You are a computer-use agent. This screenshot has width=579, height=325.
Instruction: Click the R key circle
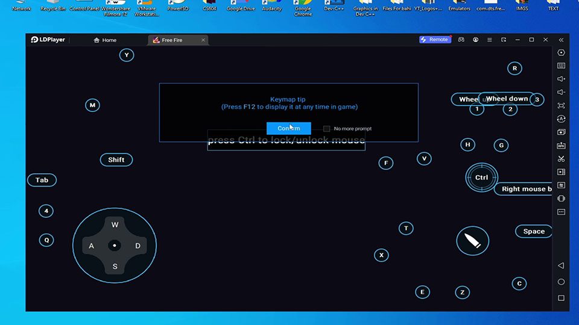tap(514, 68)
